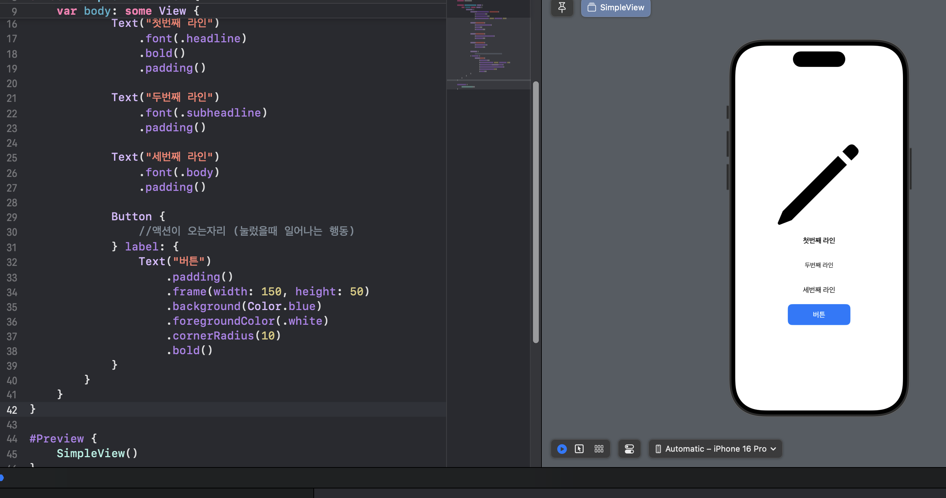Click line number 29 in the gutter
This screenshot has width=946, height=498.
pos(12,217)
